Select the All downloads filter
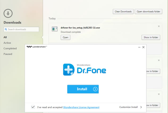Viewport: 168px width, 113px height. 5,37
